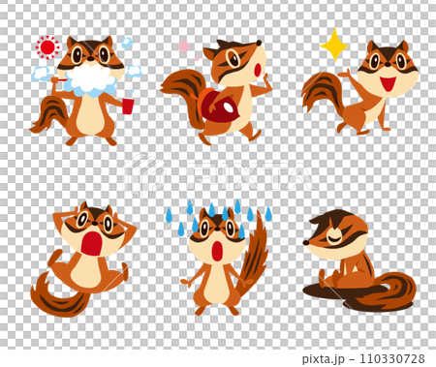Click the pixta.jp - 110330728 caption text
Screen dimensions: 436x367
point(363,358)
